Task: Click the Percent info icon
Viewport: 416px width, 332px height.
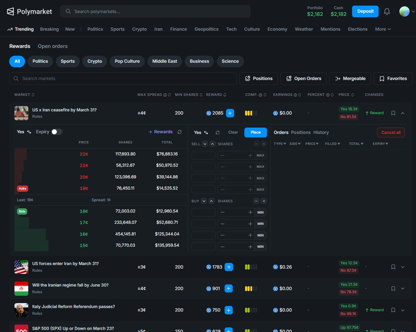Action: (328, 95)
